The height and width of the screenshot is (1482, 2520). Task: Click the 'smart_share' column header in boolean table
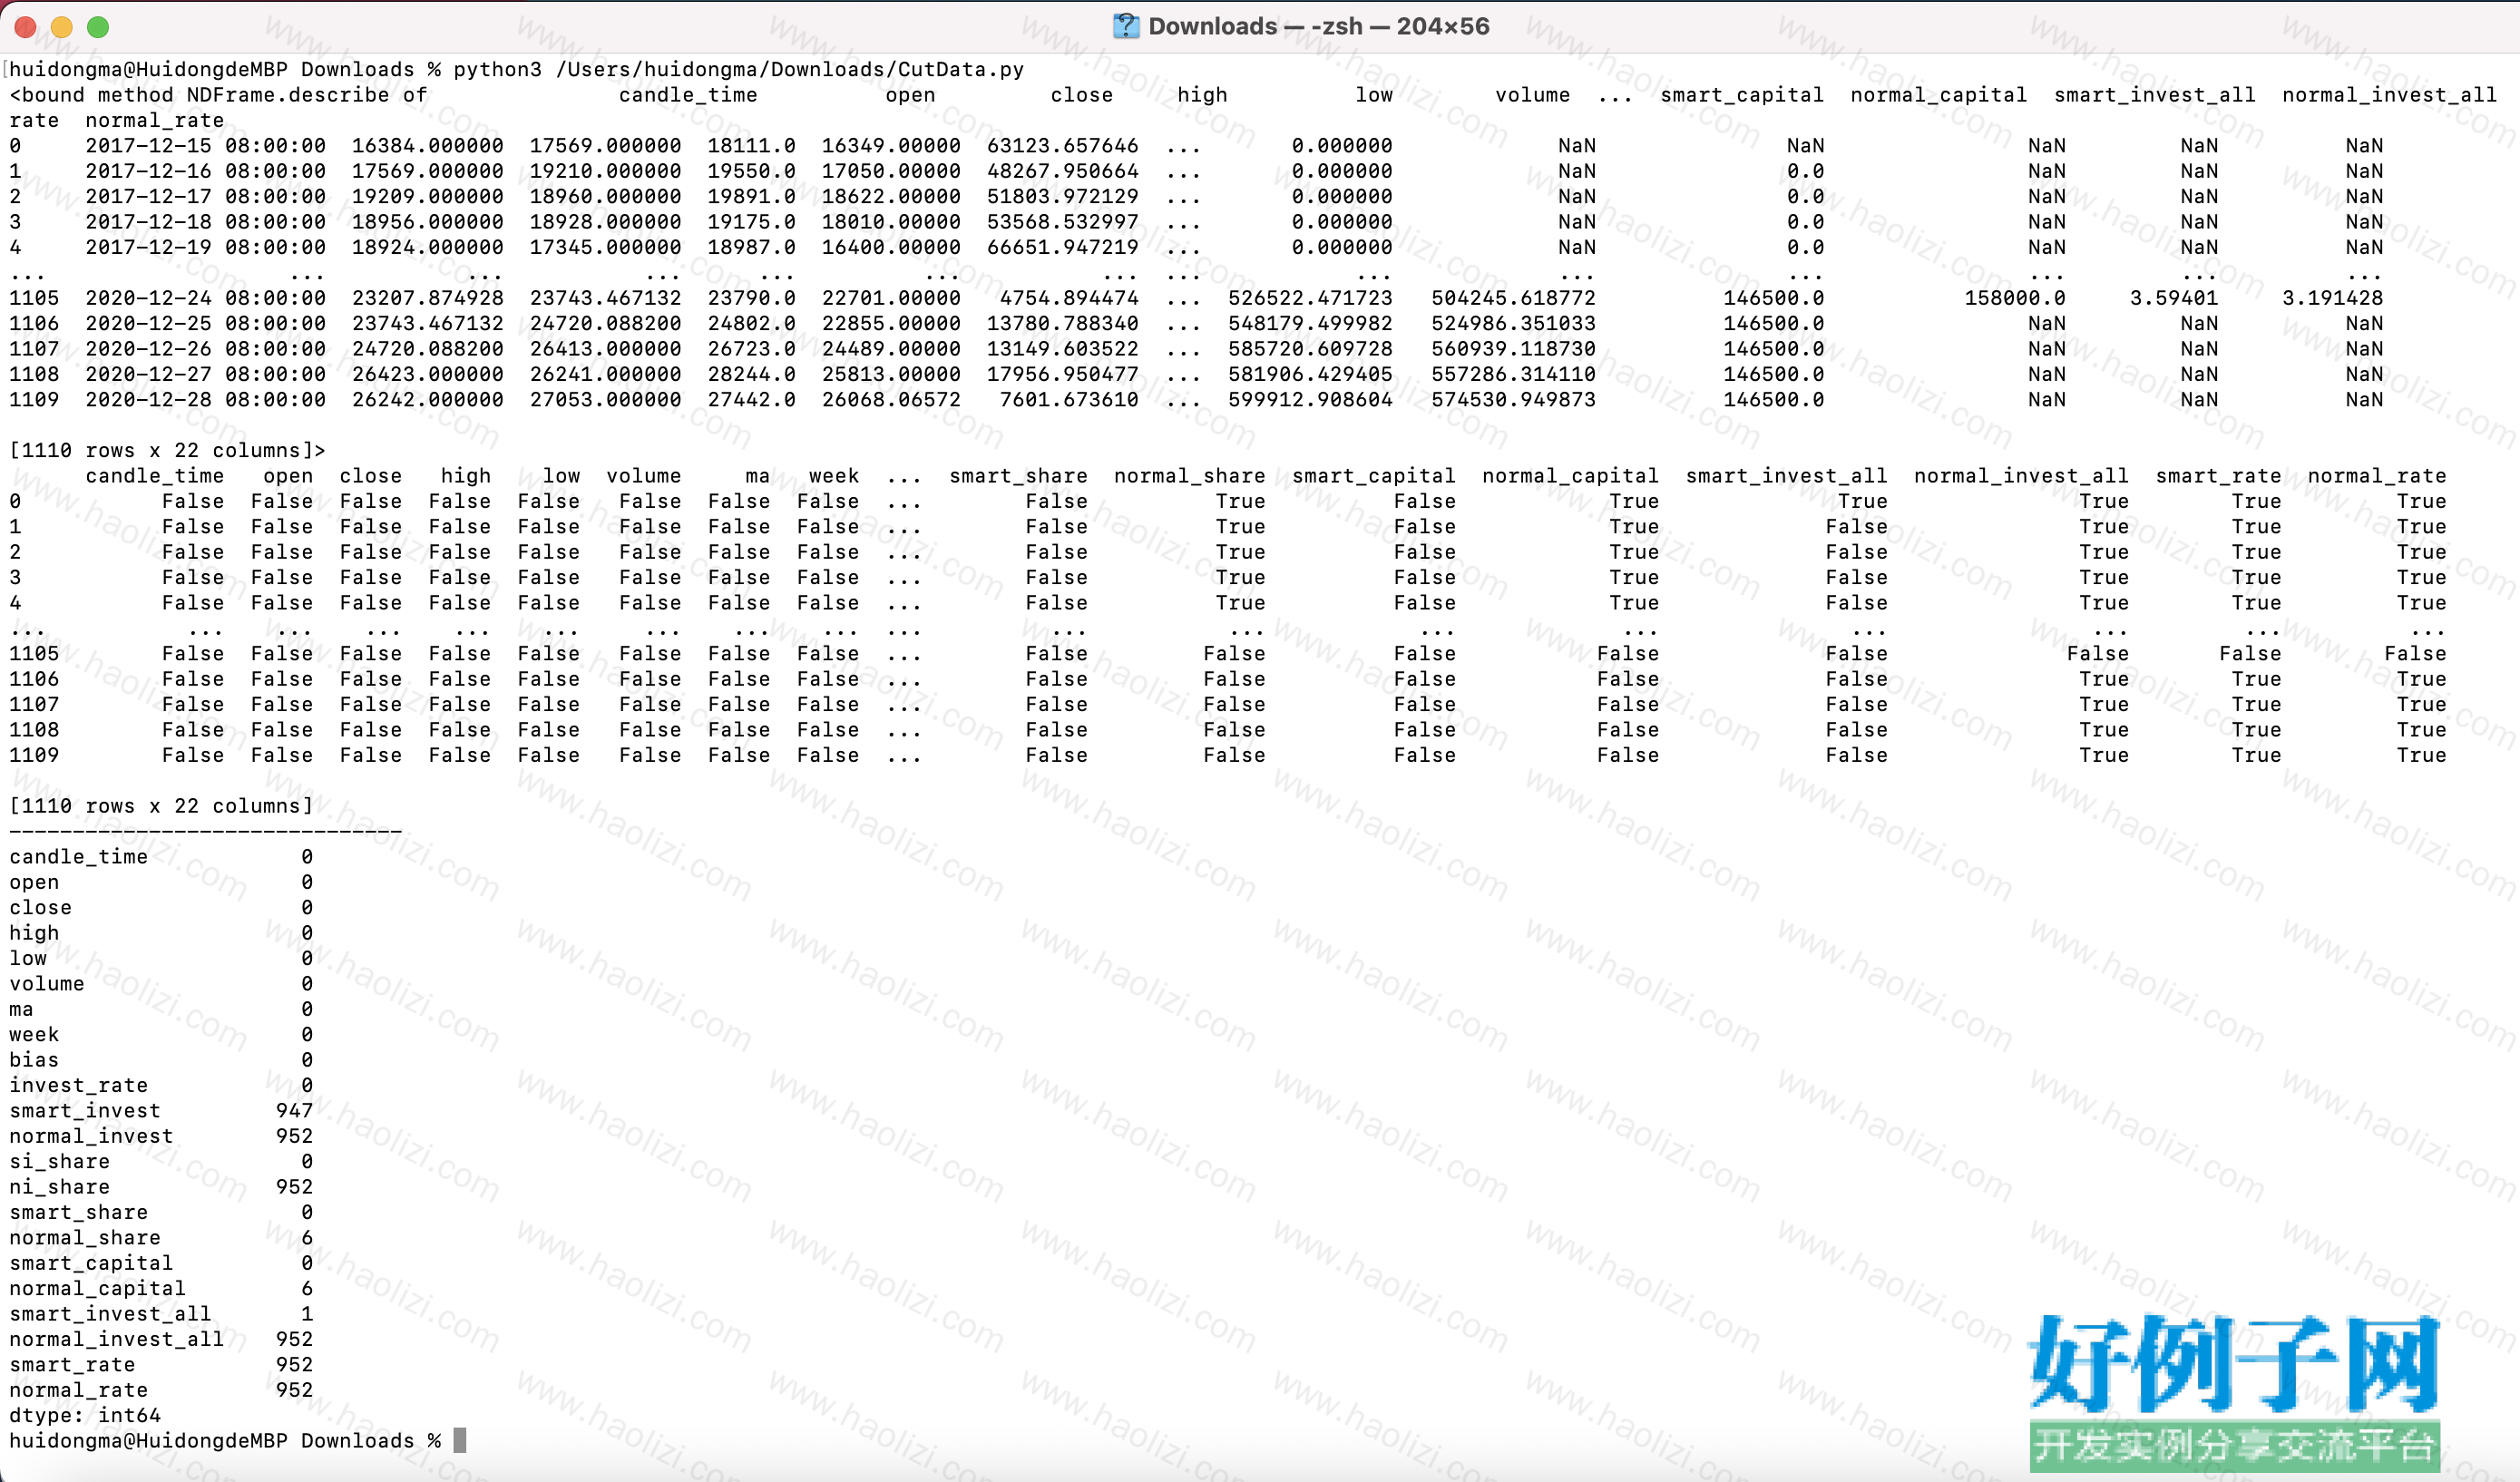[1018, 476]
